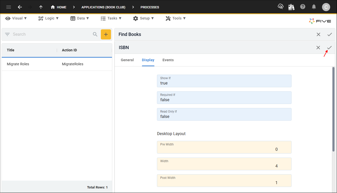The image size is (337, 193).
Task: Save the ISBN field with checkmark
Action: (329, 48)
